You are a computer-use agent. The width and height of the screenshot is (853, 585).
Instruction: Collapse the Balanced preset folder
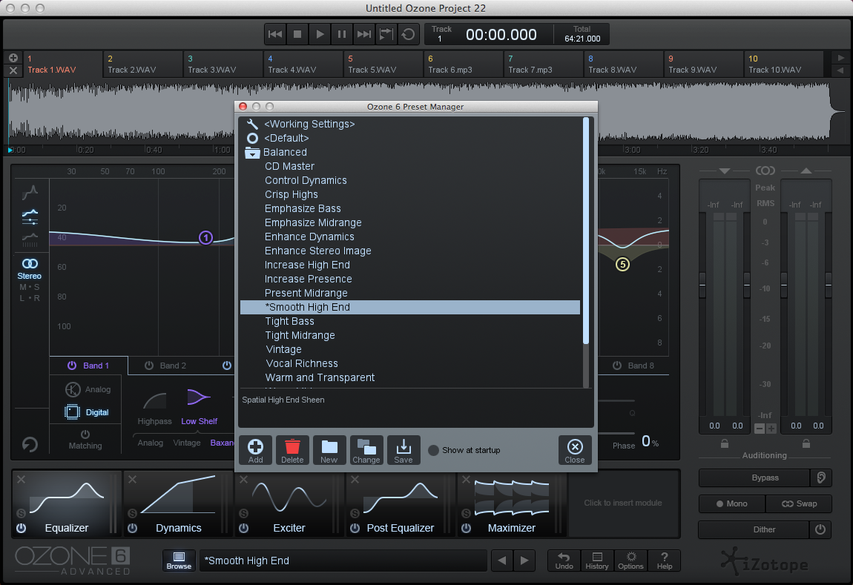[x=253, y=153]
